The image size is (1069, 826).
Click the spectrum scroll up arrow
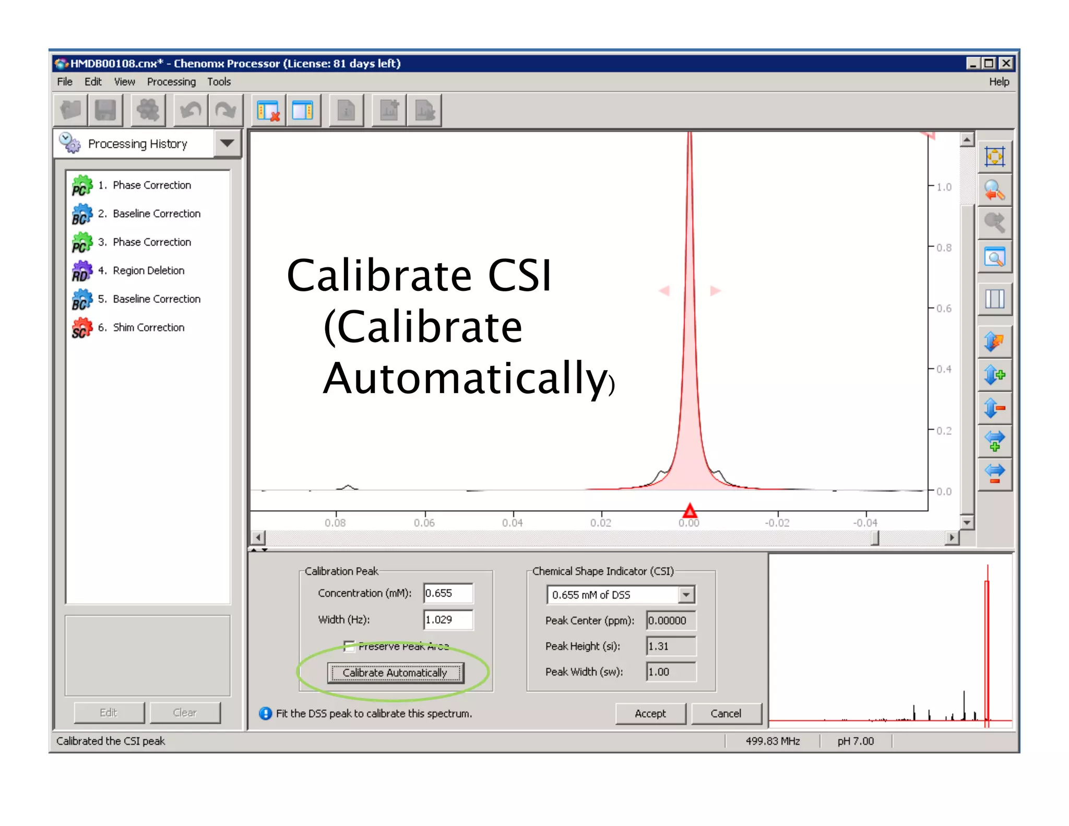pos(967,140)
